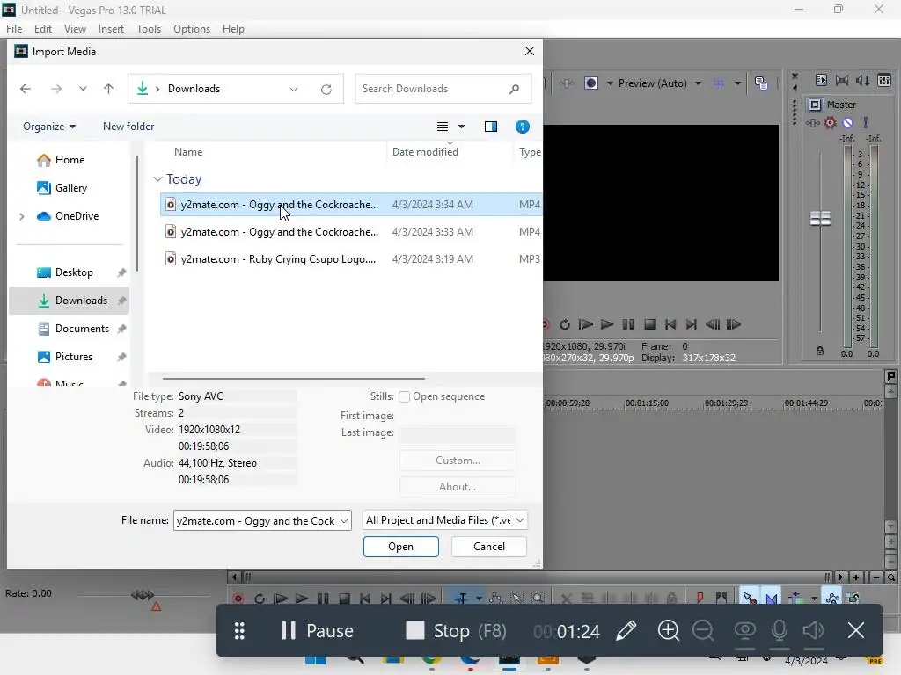Expand the OneDrive tree node
901x675 pixels.
click(x=22, y=216)
